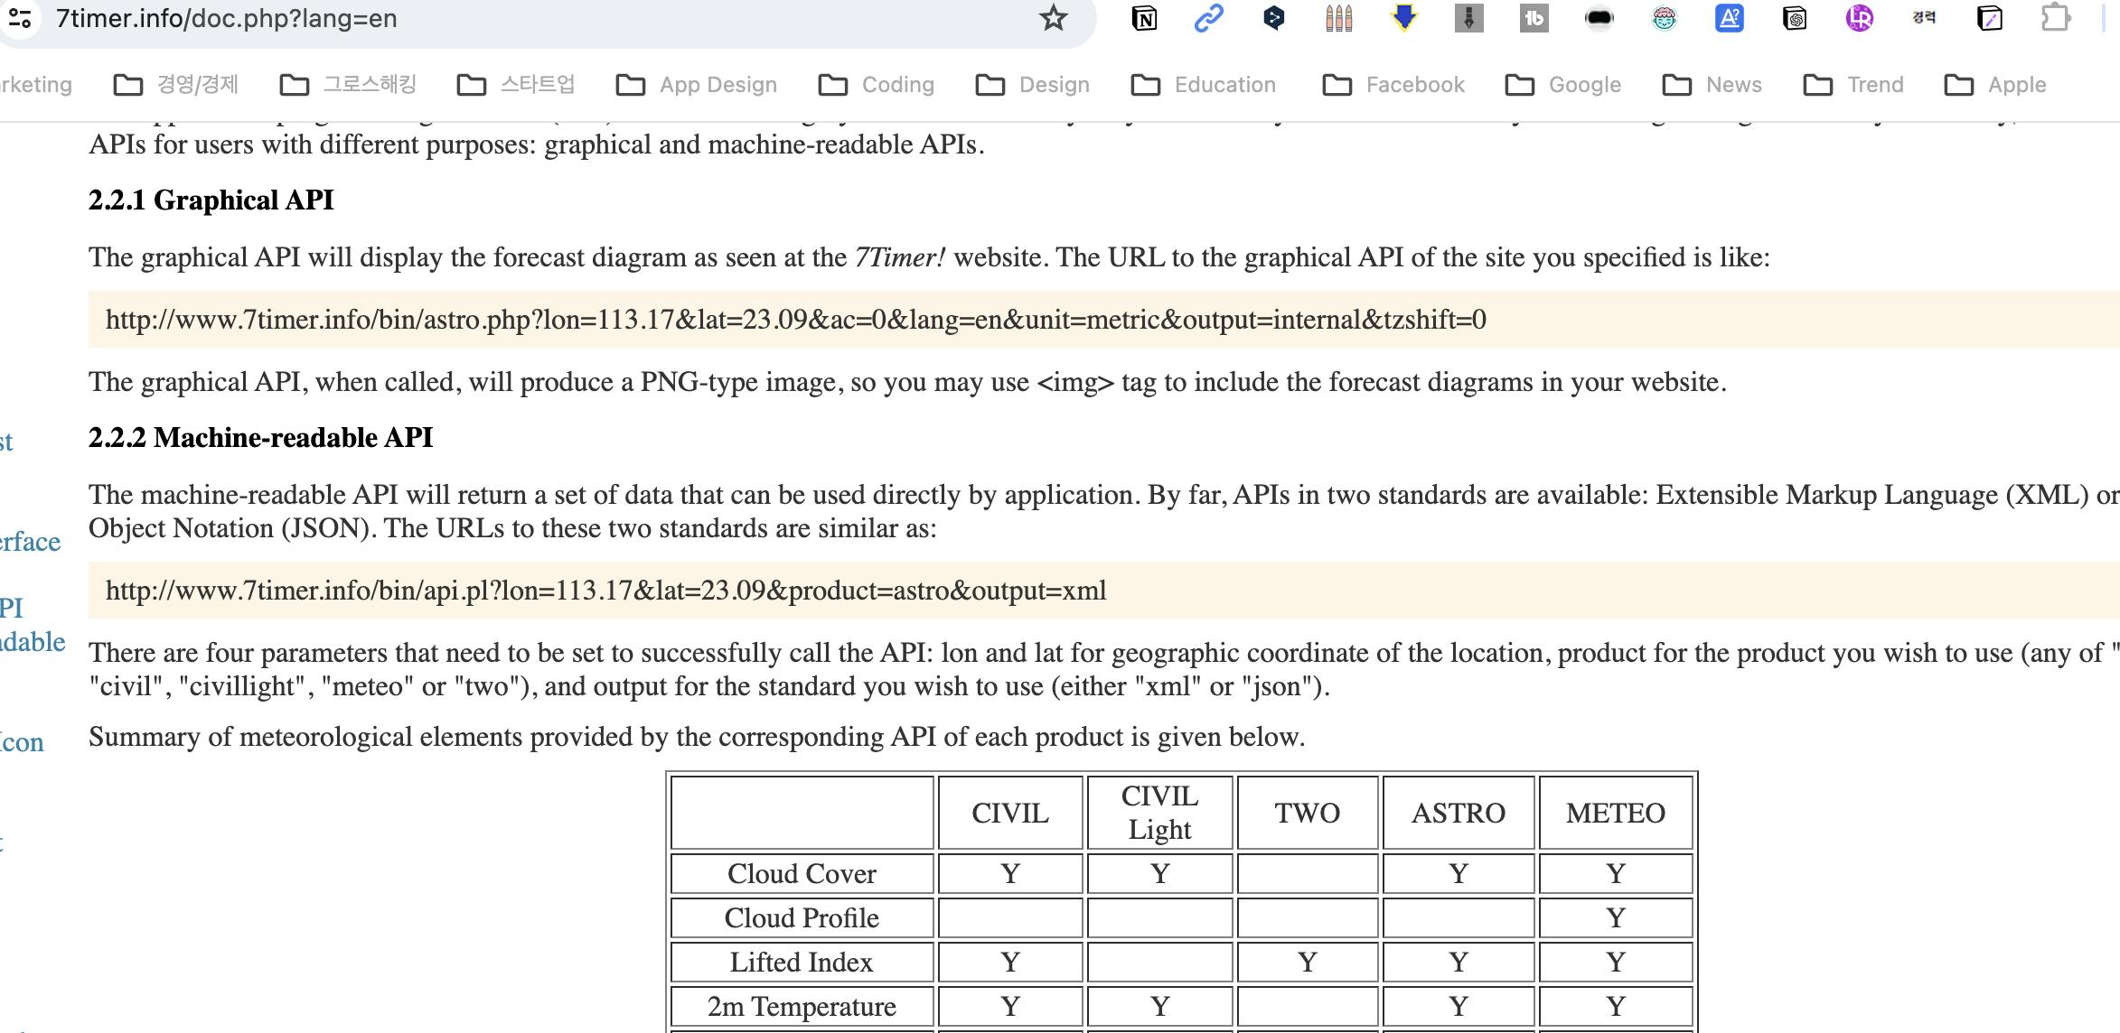Bookmark this page with the star icon
The width and height of the screenshot is (2120, 1033).
click(x=1053, y=18)
